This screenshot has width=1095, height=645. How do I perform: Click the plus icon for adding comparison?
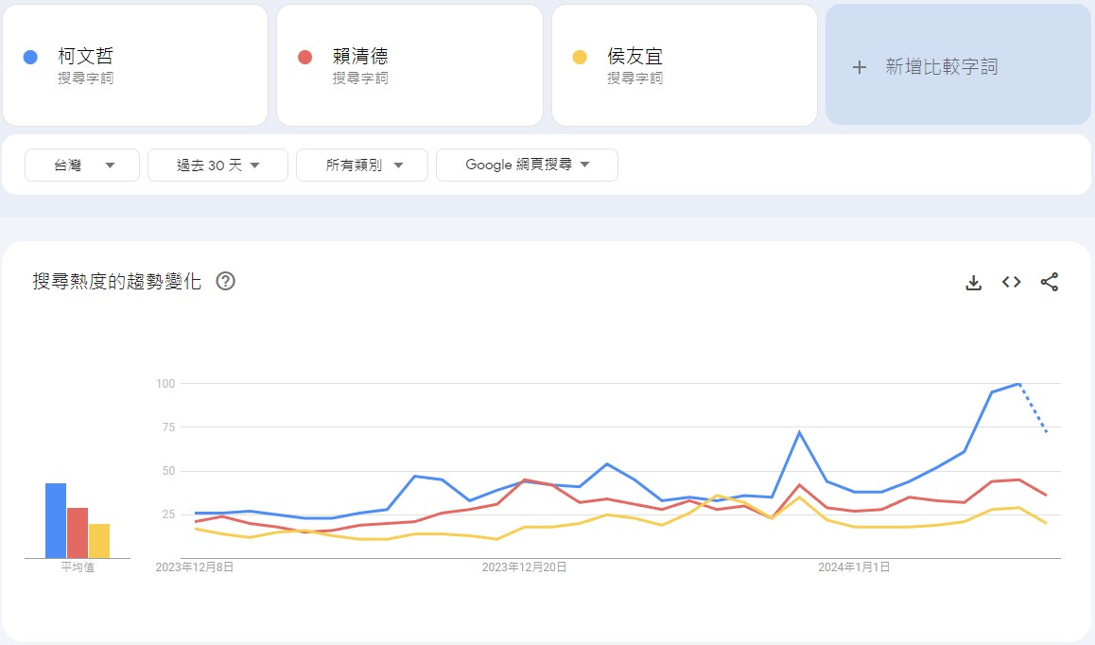click(x=860, y=67)
